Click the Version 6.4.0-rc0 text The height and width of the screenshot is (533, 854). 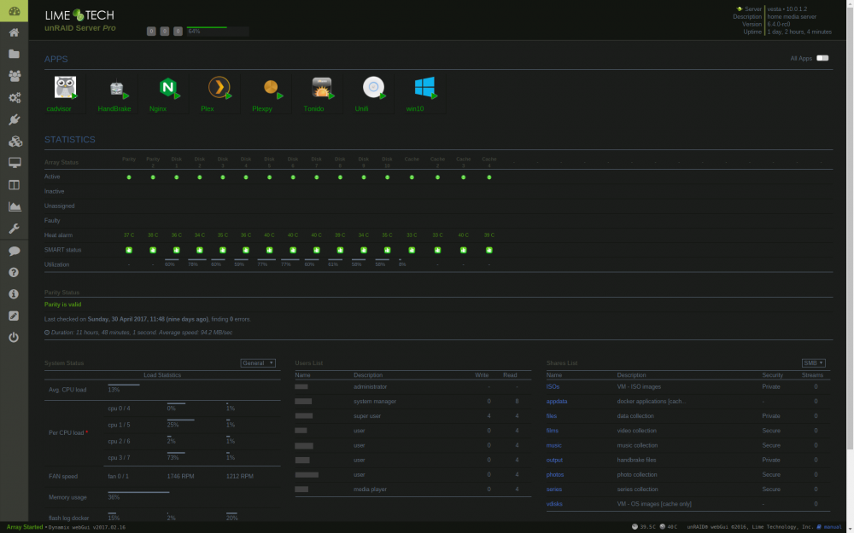tap(779, 25)
